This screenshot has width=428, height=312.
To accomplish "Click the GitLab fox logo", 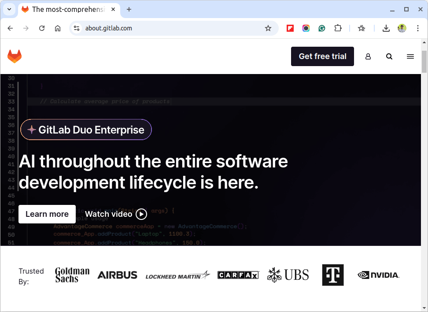I will (x=15, y=56).
